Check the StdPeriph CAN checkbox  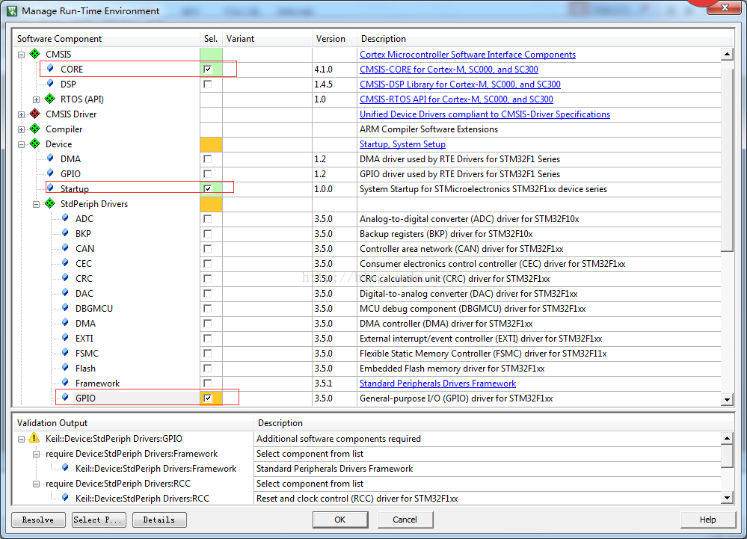[x=208, y=248]
